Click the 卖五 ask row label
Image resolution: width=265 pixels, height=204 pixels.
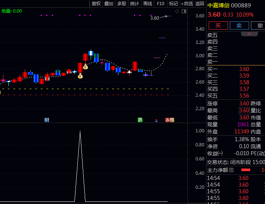pos(212,35)
